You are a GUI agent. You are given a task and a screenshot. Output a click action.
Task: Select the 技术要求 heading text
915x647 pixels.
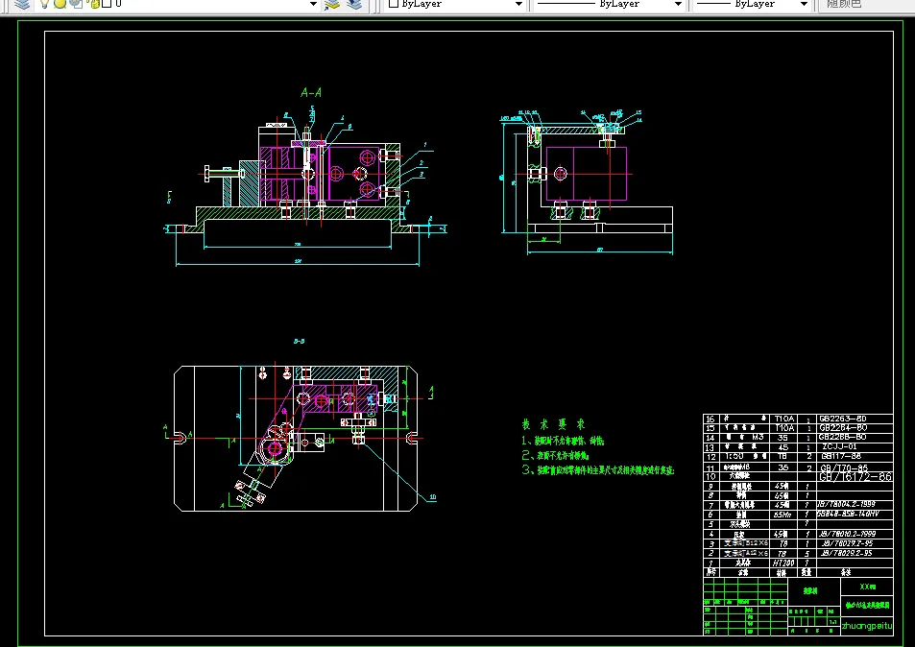(x=553, y=424)
